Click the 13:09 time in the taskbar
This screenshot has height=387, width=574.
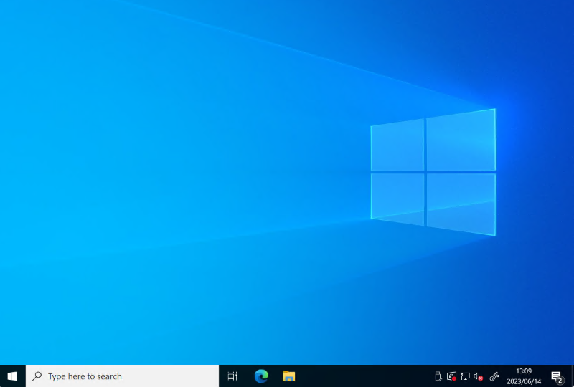tap(524, 371)
